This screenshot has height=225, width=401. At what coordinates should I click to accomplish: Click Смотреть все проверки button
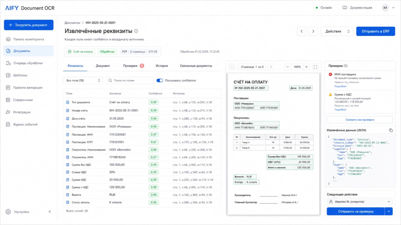click(x=360, y=120)
